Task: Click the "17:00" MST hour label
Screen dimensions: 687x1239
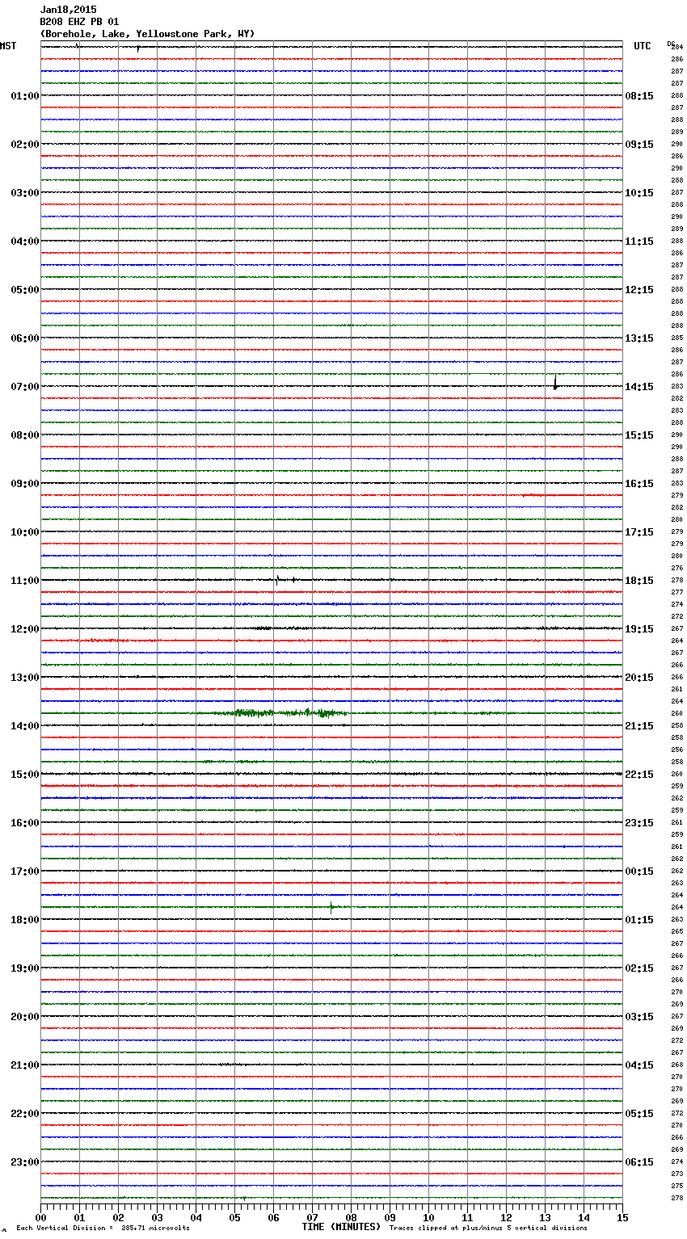Action: (x=25, y=871)
